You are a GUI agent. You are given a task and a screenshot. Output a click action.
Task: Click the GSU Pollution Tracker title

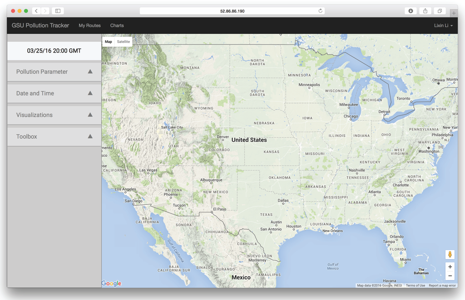coord(40,25)
